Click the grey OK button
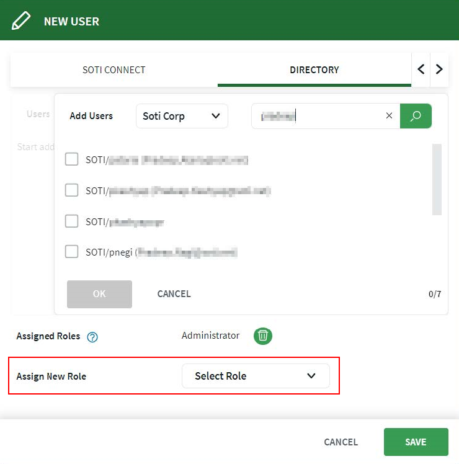The height and width of the screenshot is (464, 459). (x=99, y=294)
